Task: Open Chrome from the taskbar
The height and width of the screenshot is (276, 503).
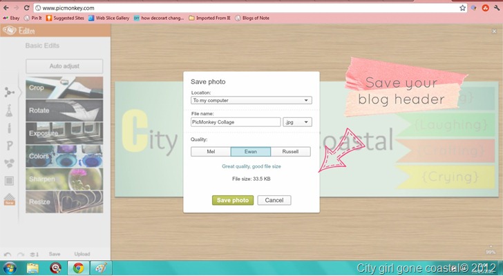Action: 78,268
